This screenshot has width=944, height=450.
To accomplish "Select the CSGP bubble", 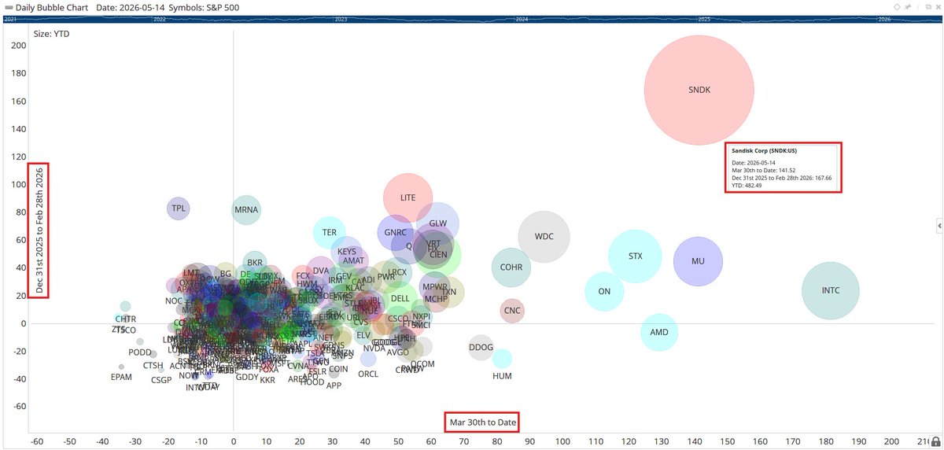I will coord(161,369).
